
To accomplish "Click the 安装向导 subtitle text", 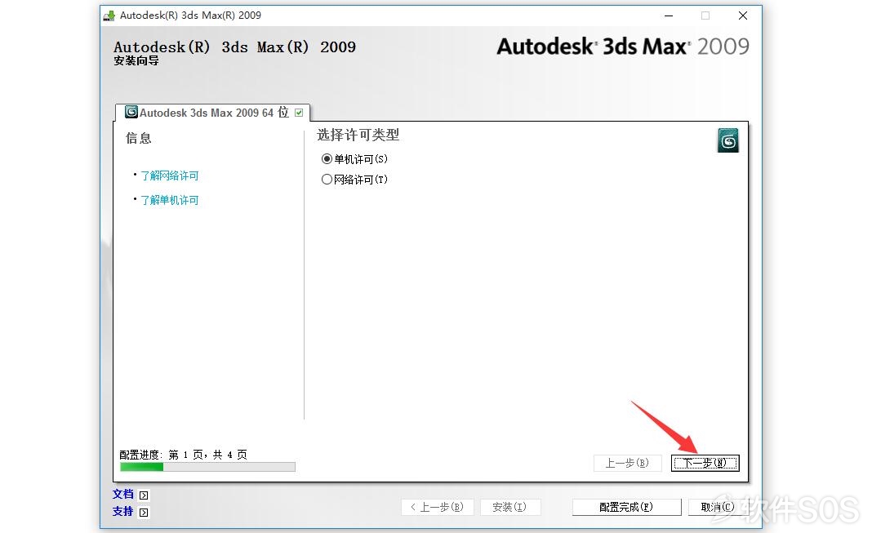I will click(x=136, y=60).
